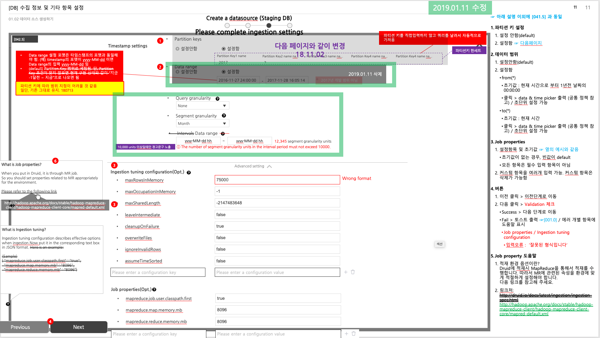Viewport: 600px width, 338px height.
Task: Click the mapreduce.job.user.classpath.first value field
Action: 278,298
